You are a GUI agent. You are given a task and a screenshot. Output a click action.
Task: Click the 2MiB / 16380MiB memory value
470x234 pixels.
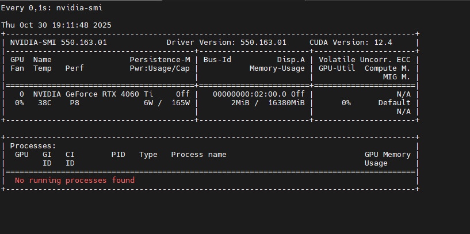point(268,102)
